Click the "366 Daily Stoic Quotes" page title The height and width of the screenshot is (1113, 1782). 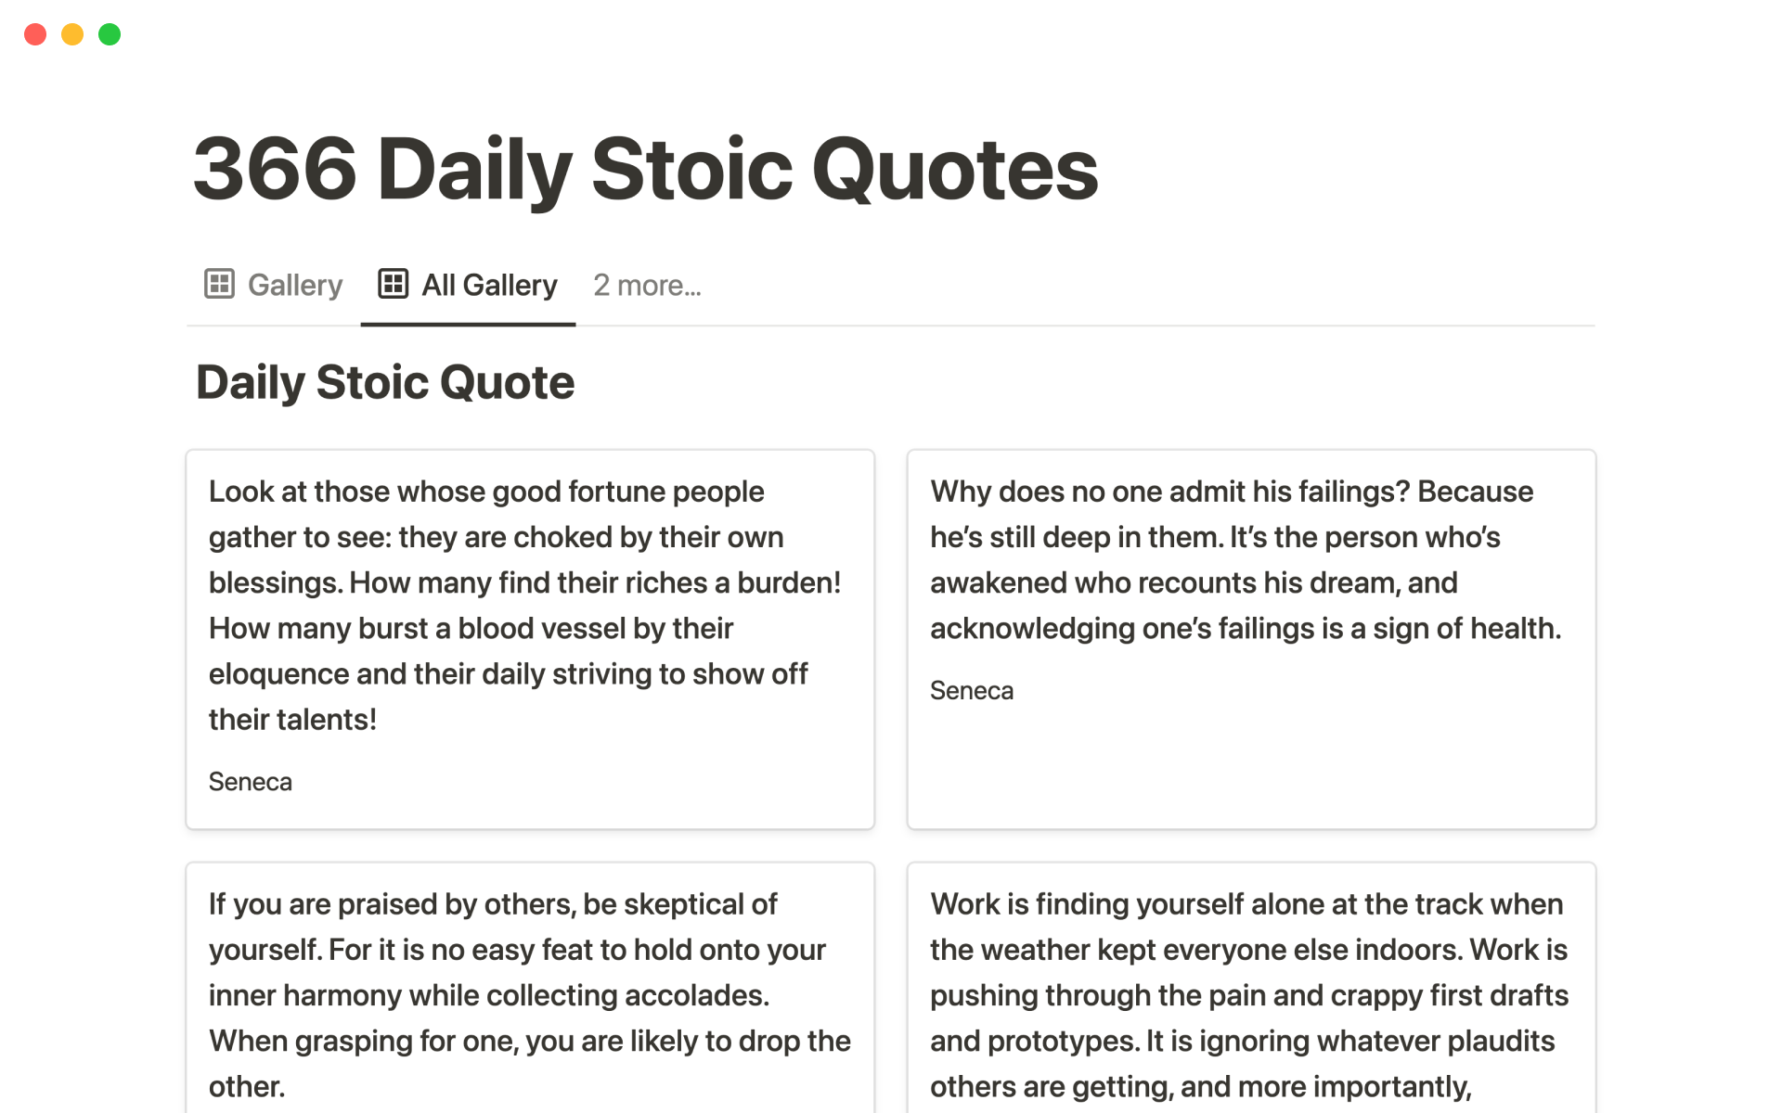click(645, 169)
